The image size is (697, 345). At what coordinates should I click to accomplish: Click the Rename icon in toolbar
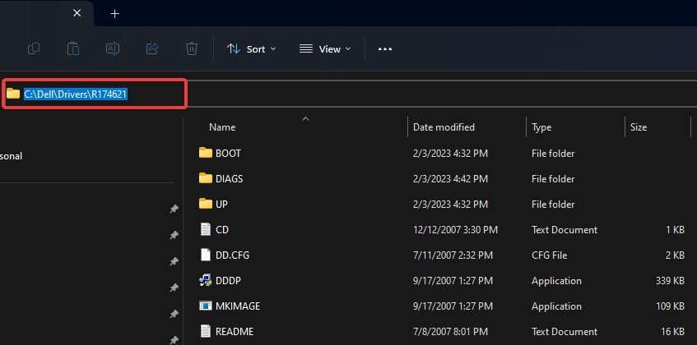(113, 48)
